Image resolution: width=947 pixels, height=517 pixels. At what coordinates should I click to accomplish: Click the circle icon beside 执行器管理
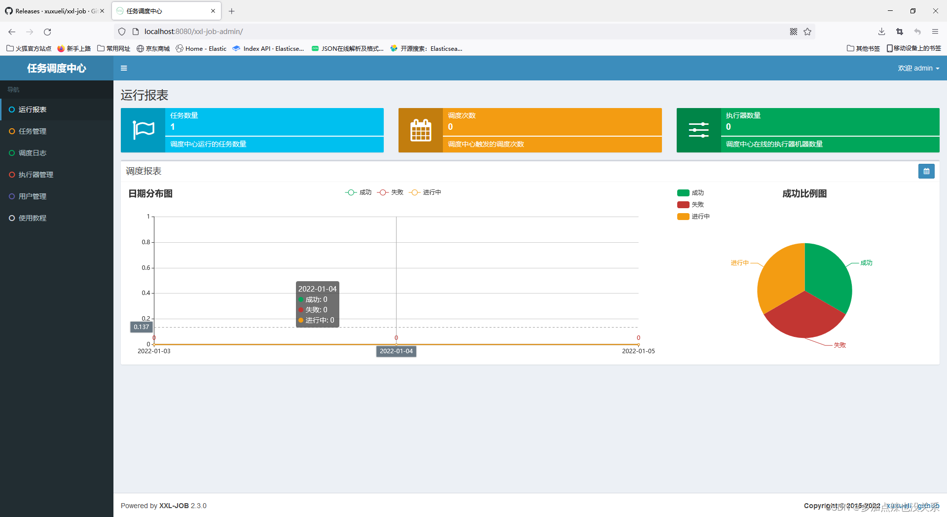coord(12,175)
